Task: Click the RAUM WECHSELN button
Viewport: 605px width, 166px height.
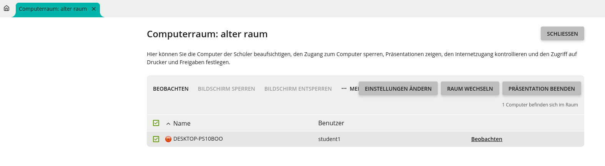Action: [x=470, y=89]
